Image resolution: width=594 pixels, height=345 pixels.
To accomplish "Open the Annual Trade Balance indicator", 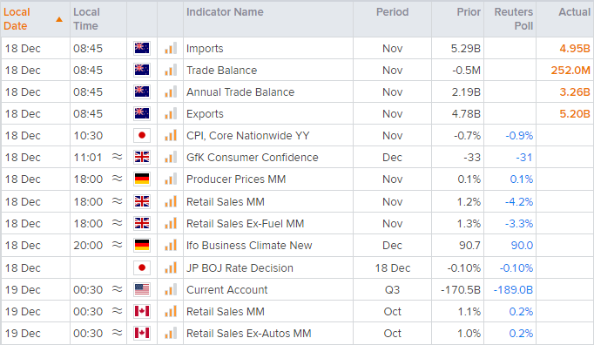I will pos(240,91).
